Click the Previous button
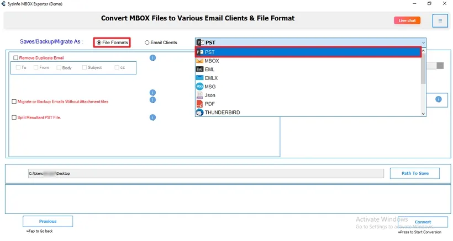The height and width of the screenshot is (241, 453). (48, 221)
